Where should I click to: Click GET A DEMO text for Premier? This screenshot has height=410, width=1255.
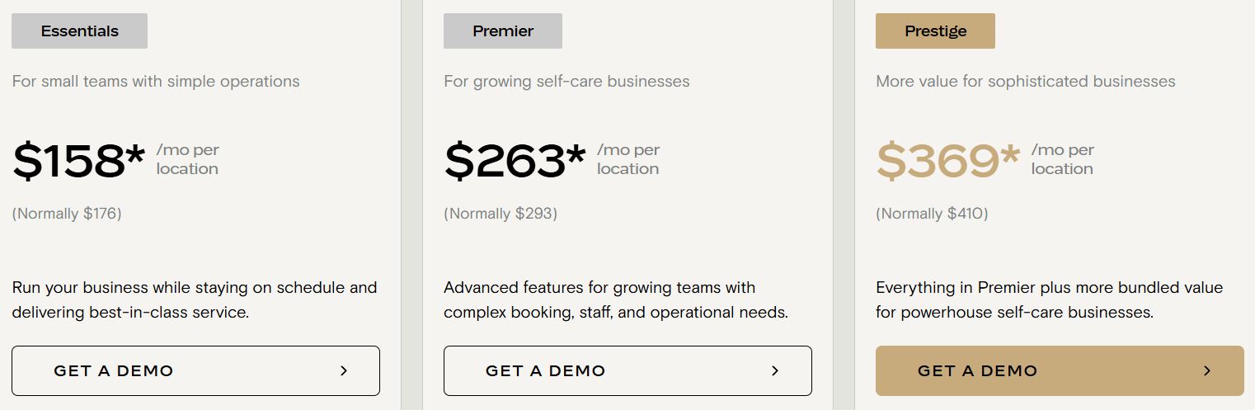(x=546, y=371)
